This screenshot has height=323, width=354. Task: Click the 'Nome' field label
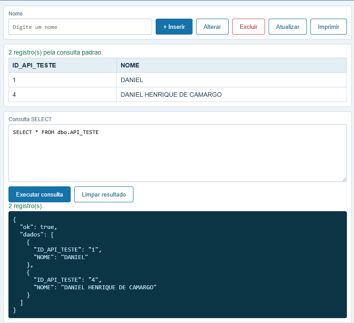(16, 14)
